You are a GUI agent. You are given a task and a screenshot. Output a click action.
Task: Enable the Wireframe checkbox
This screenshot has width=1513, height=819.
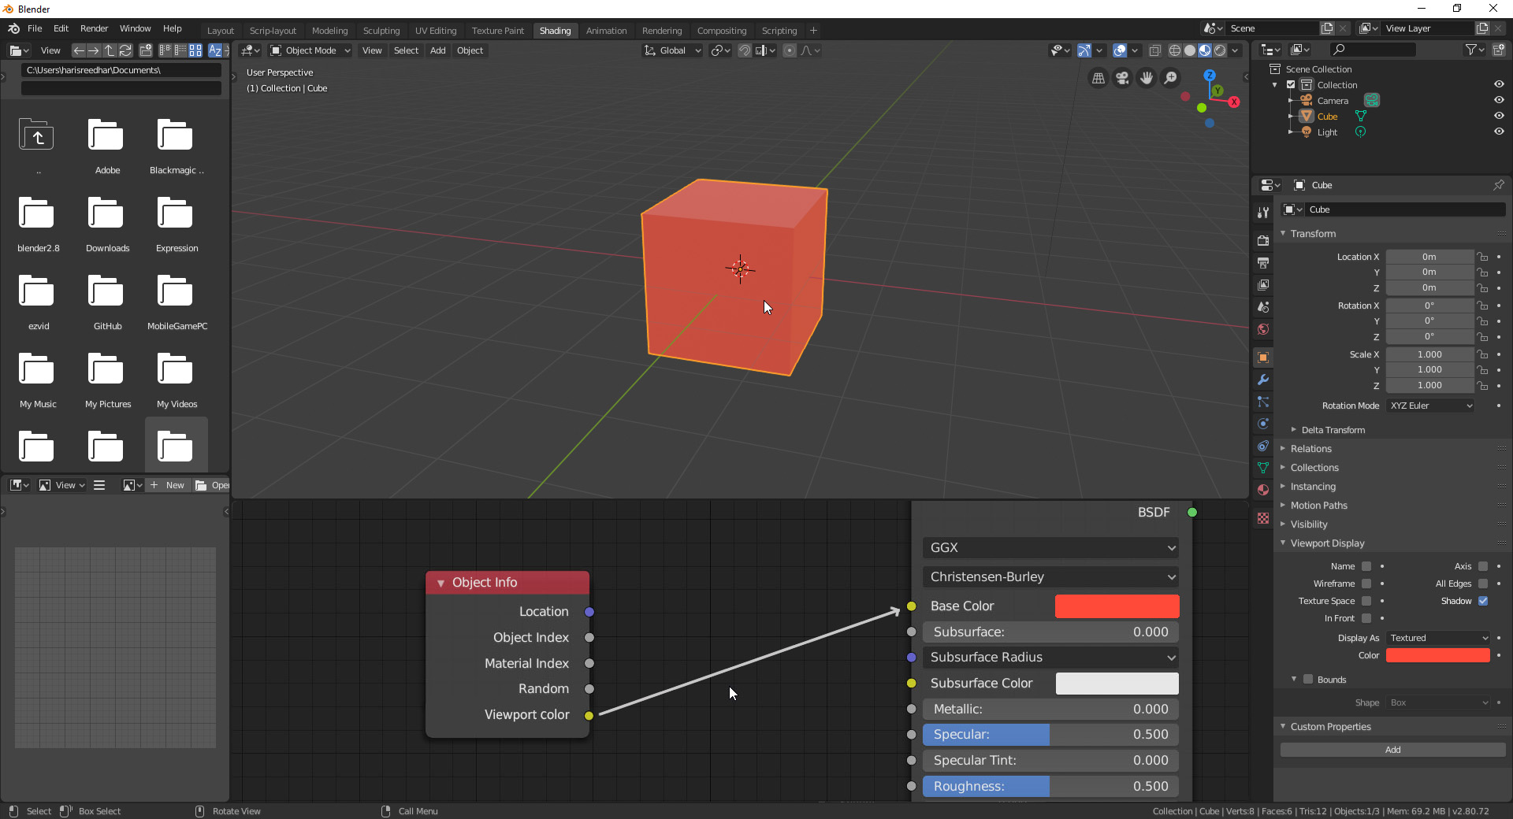tap(1366, 584)
